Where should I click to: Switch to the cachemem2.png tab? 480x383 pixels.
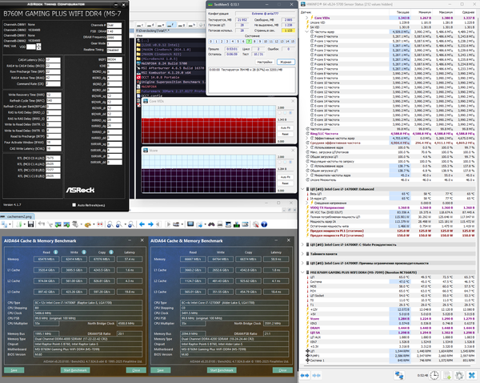[x=18, y=216]
